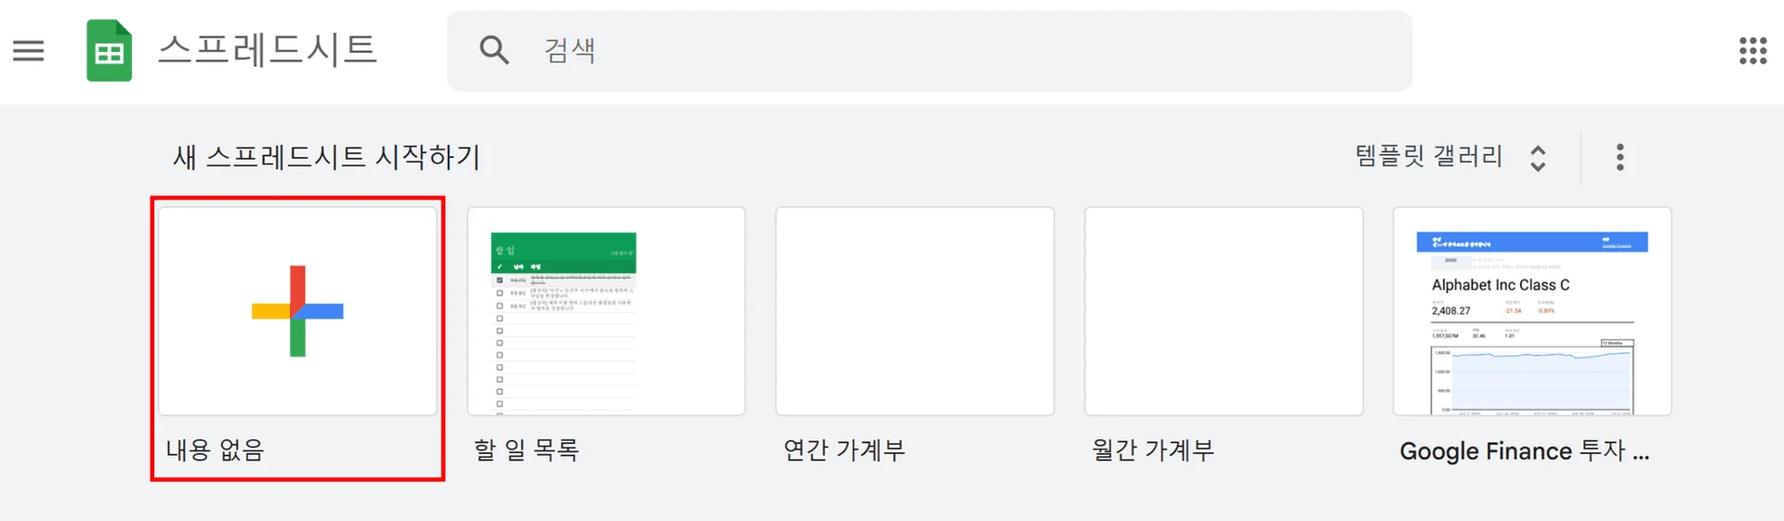Open 템플릿 갤러리 template gallery
This screenshot has height=521, width=1784.
pos(1428,156)
